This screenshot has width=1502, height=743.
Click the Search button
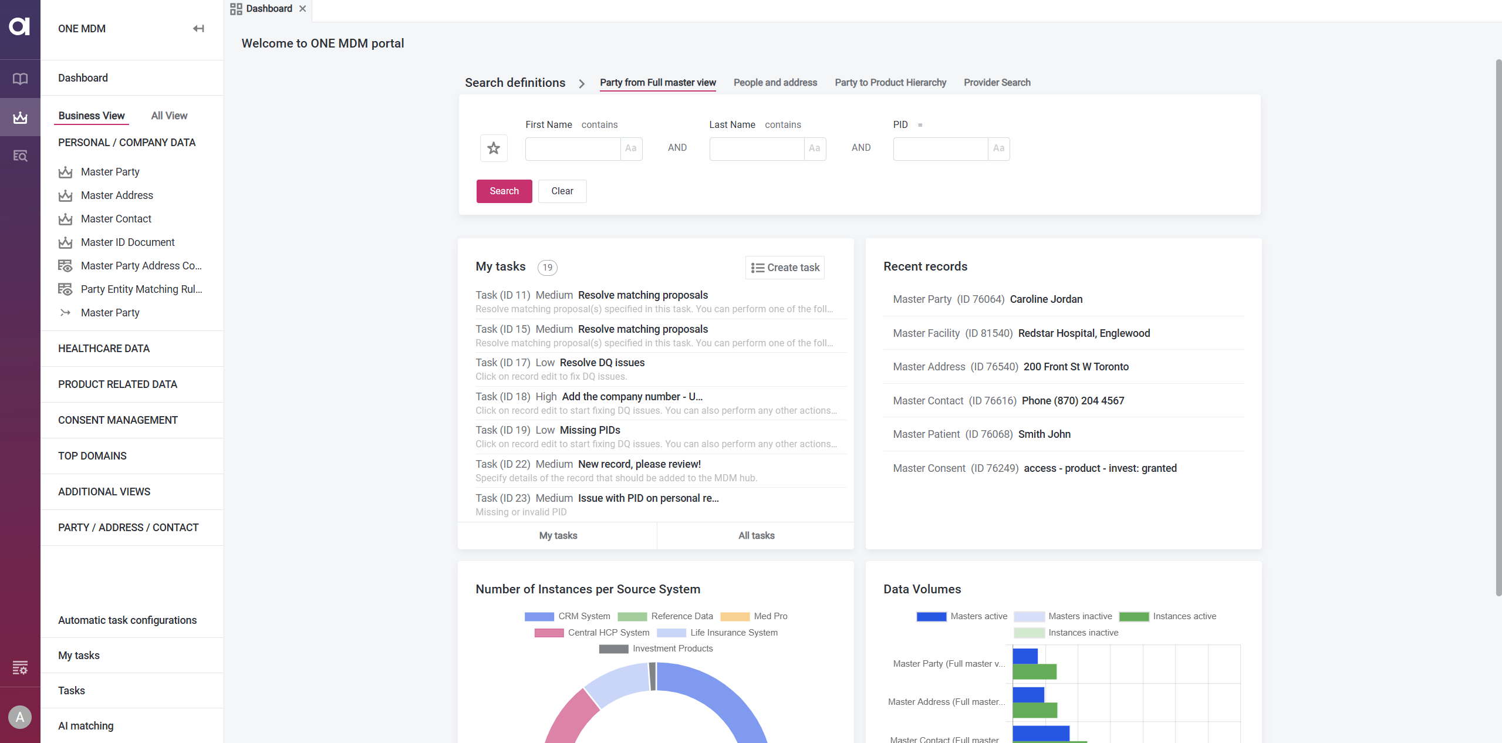[504, 191]
